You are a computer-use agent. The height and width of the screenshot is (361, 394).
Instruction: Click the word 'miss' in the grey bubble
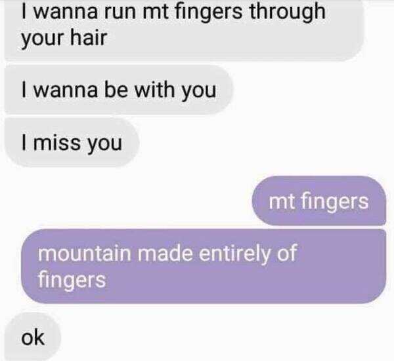point(56,142)
